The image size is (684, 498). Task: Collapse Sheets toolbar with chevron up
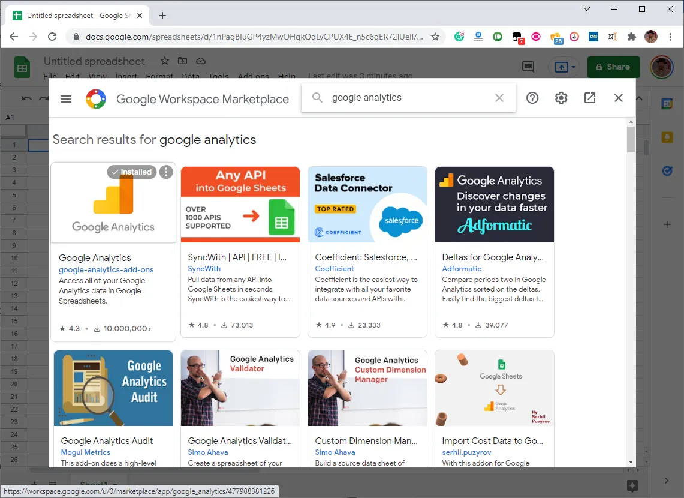(639, 98)
